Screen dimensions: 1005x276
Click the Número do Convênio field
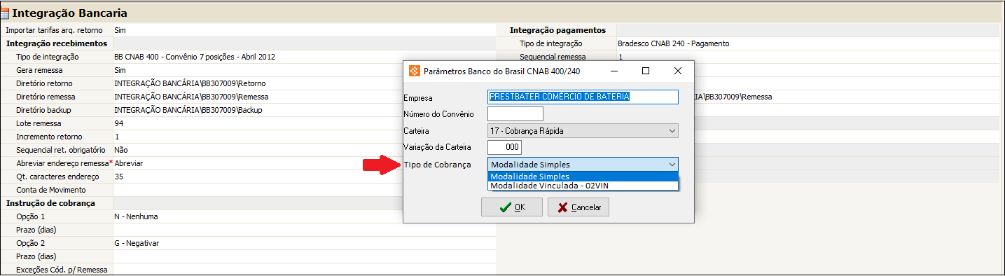pyautogui.click(x=515, y=113)
